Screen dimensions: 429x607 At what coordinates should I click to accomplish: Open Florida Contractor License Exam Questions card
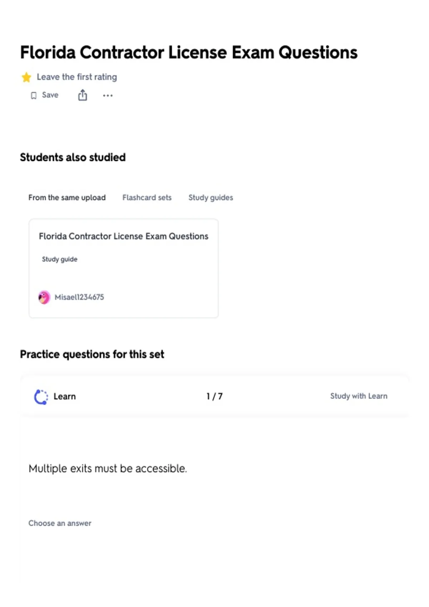pyautogui.click(x=124, y=269)
